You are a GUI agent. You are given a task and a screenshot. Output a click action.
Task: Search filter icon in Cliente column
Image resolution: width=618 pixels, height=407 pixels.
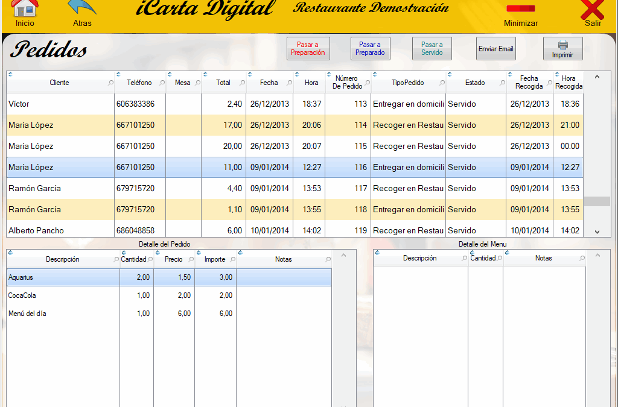pos(111,83)
